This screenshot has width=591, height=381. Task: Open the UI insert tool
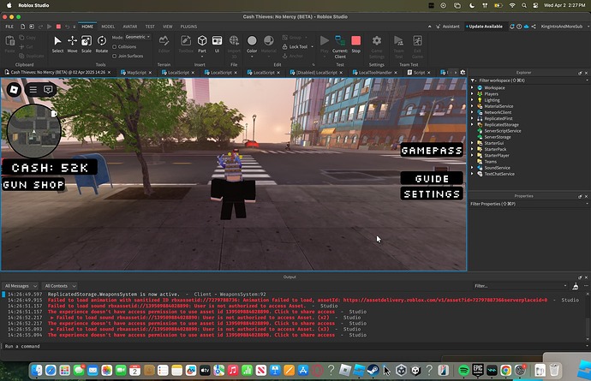[217, 44]
